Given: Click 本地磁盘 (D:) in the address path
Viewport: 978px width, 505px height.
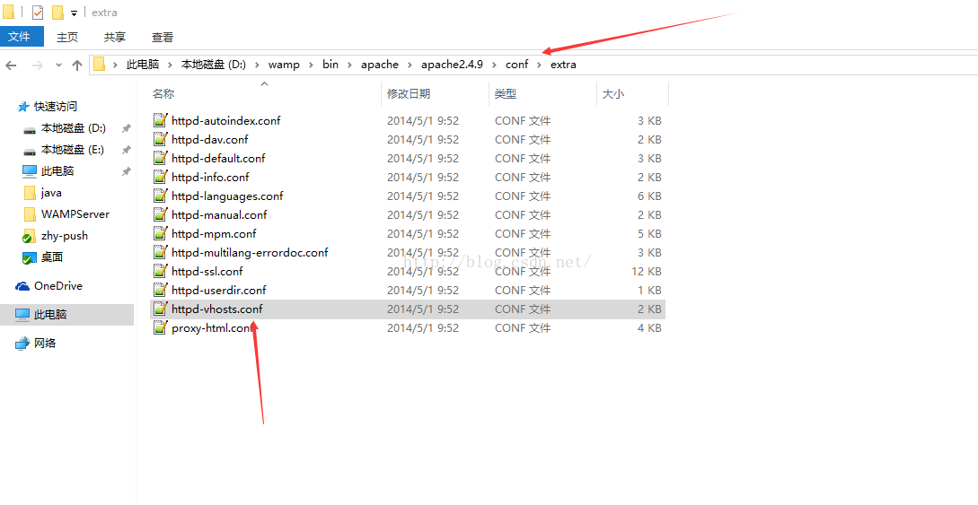Looking at the screenshot, I should coord(214,65).
